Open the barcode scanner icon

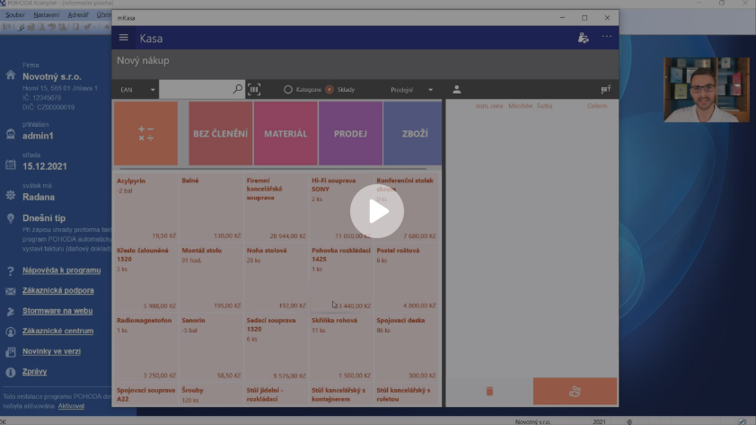[x=254, y=89]
